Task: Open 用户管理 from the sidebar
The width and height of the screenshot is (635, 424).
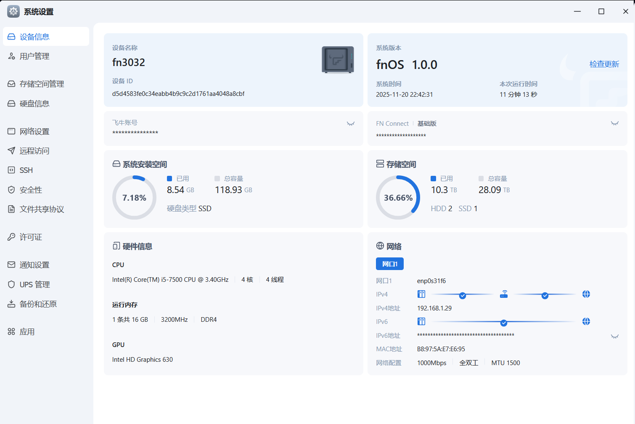Action: [x=34, y=56]
